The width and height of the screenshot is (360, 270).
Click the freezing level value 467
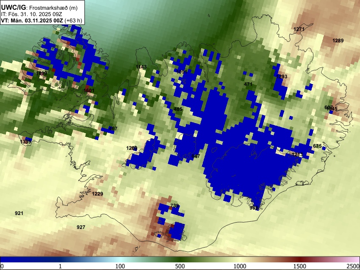[x=113, y=129]
